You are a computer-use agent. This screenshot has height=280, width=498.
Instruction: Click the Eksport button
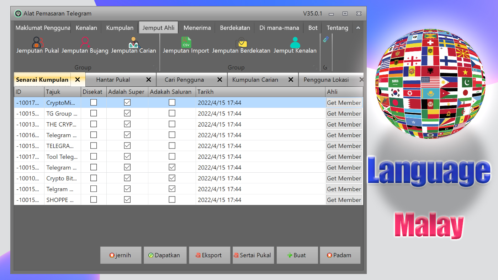pos(210,255)
